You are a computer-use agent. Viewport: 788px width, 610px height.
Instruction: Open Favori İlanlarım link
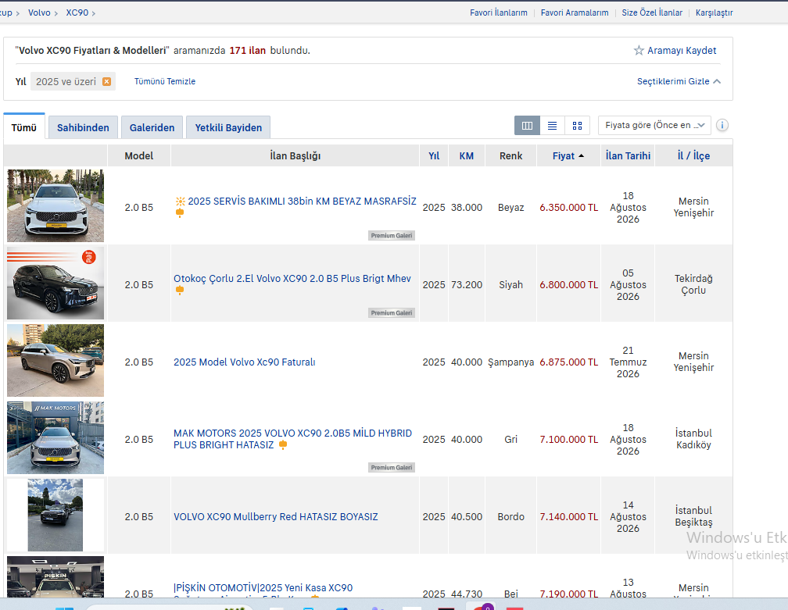[x=499, y=12]
